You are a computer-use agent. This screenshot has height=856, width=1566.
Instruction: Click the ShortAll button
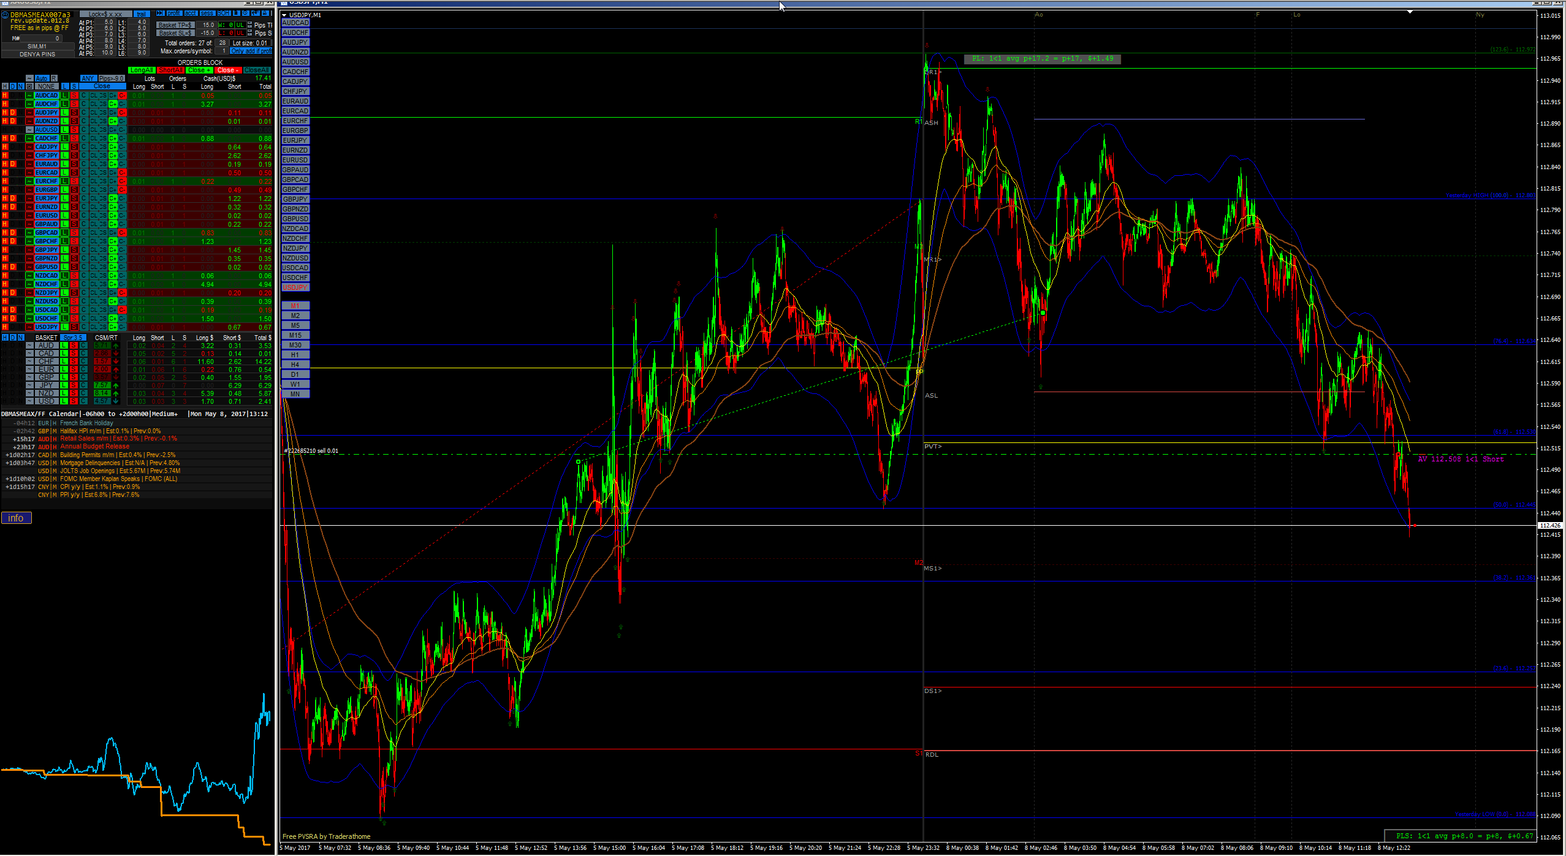[170, 70]
